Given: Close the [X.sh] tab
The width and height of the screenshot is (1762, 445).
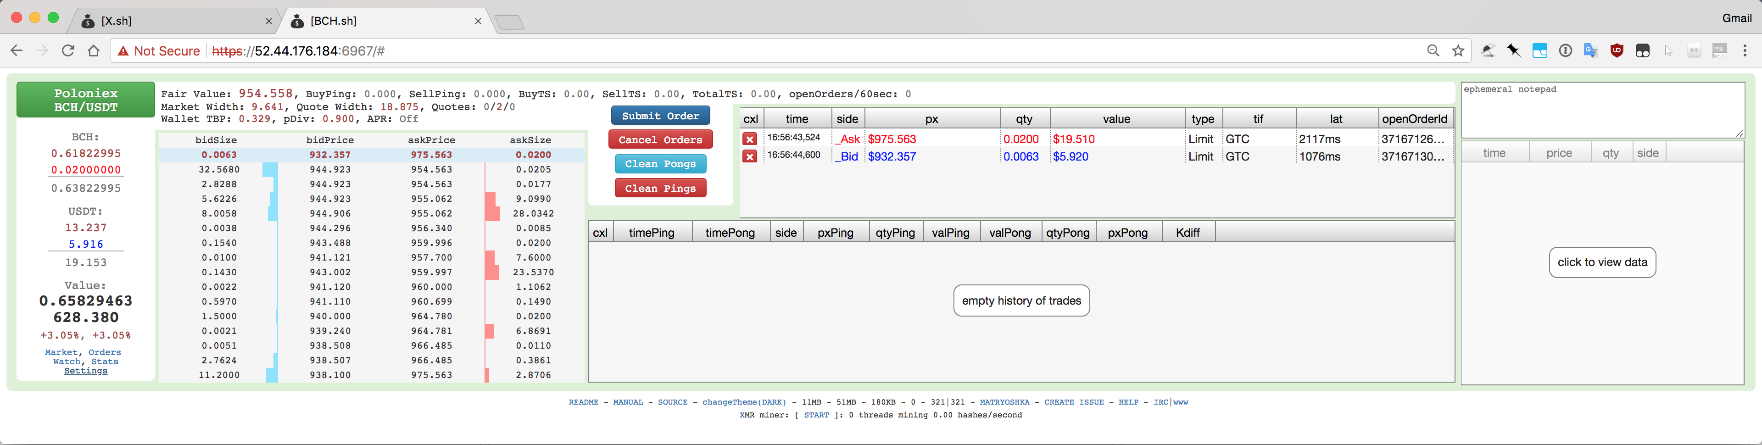Looking at the screenshot, I should point(269,21).
